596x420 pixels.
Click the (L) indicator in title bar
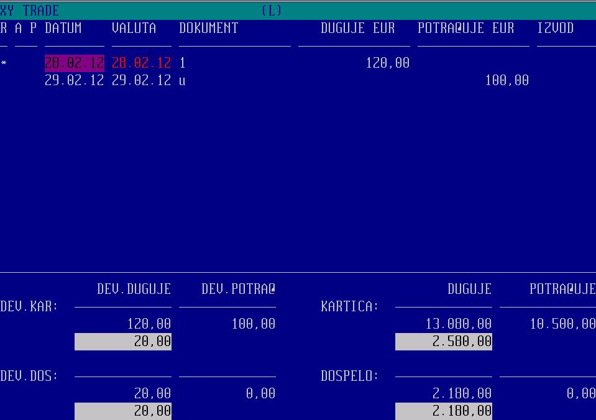[x=272, y=11]
